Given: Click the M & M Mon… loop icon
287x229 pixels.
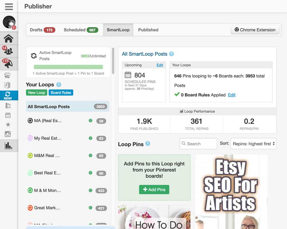Looking at the screenshot, I should [30, 190].
